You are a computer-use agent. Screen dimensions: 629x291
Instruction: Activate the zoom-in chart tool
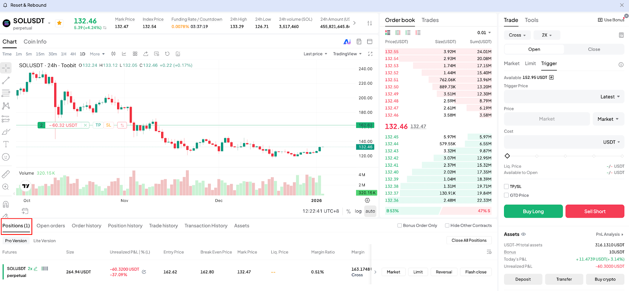coord(6,187)
